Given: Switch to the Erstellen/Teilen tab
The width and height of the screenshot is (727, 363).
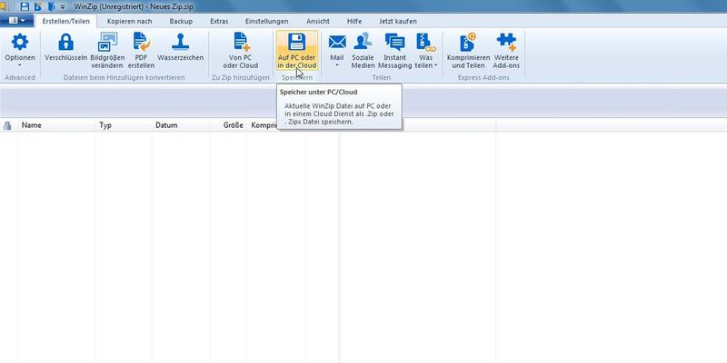Looking at the screenshot, I should [x=66, y=21].
